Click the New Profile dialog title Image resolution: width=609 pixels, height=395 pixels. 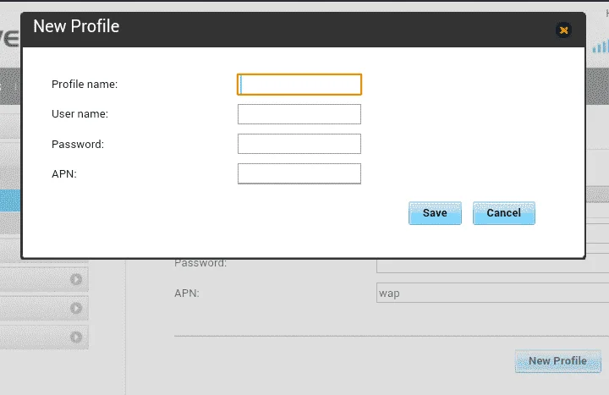point(76,26)
